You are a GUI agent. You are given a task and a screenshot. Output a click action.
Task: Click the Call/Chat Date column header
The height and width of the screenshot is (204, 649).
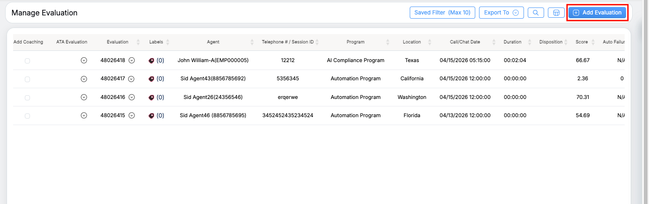coord(465,42)
